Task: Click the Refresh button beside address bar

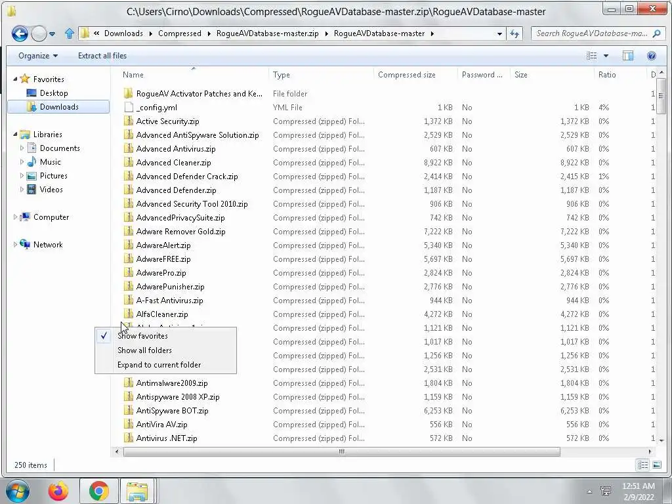Action: pyautogui.click(x=514, y=33)
